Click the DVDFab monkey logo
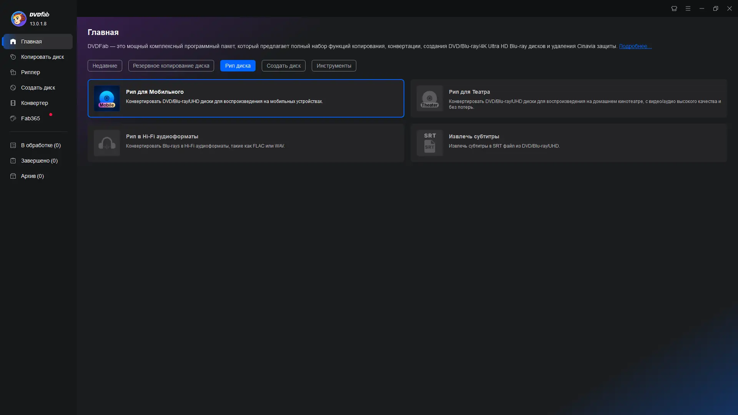The width and height of the screenshot is (738, 415). pos(18,18)
